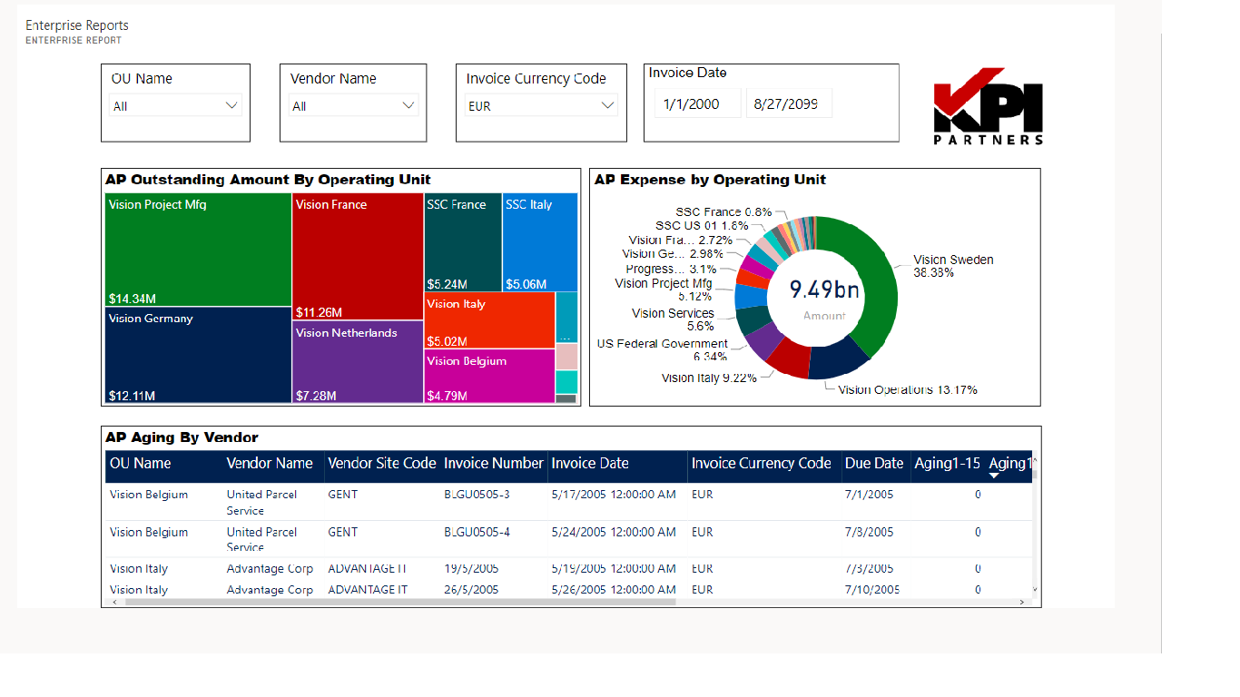This screenshot has width=1240, height=697.
Task: Click Vision Operations donut chart label
Action: click(907, 390)
